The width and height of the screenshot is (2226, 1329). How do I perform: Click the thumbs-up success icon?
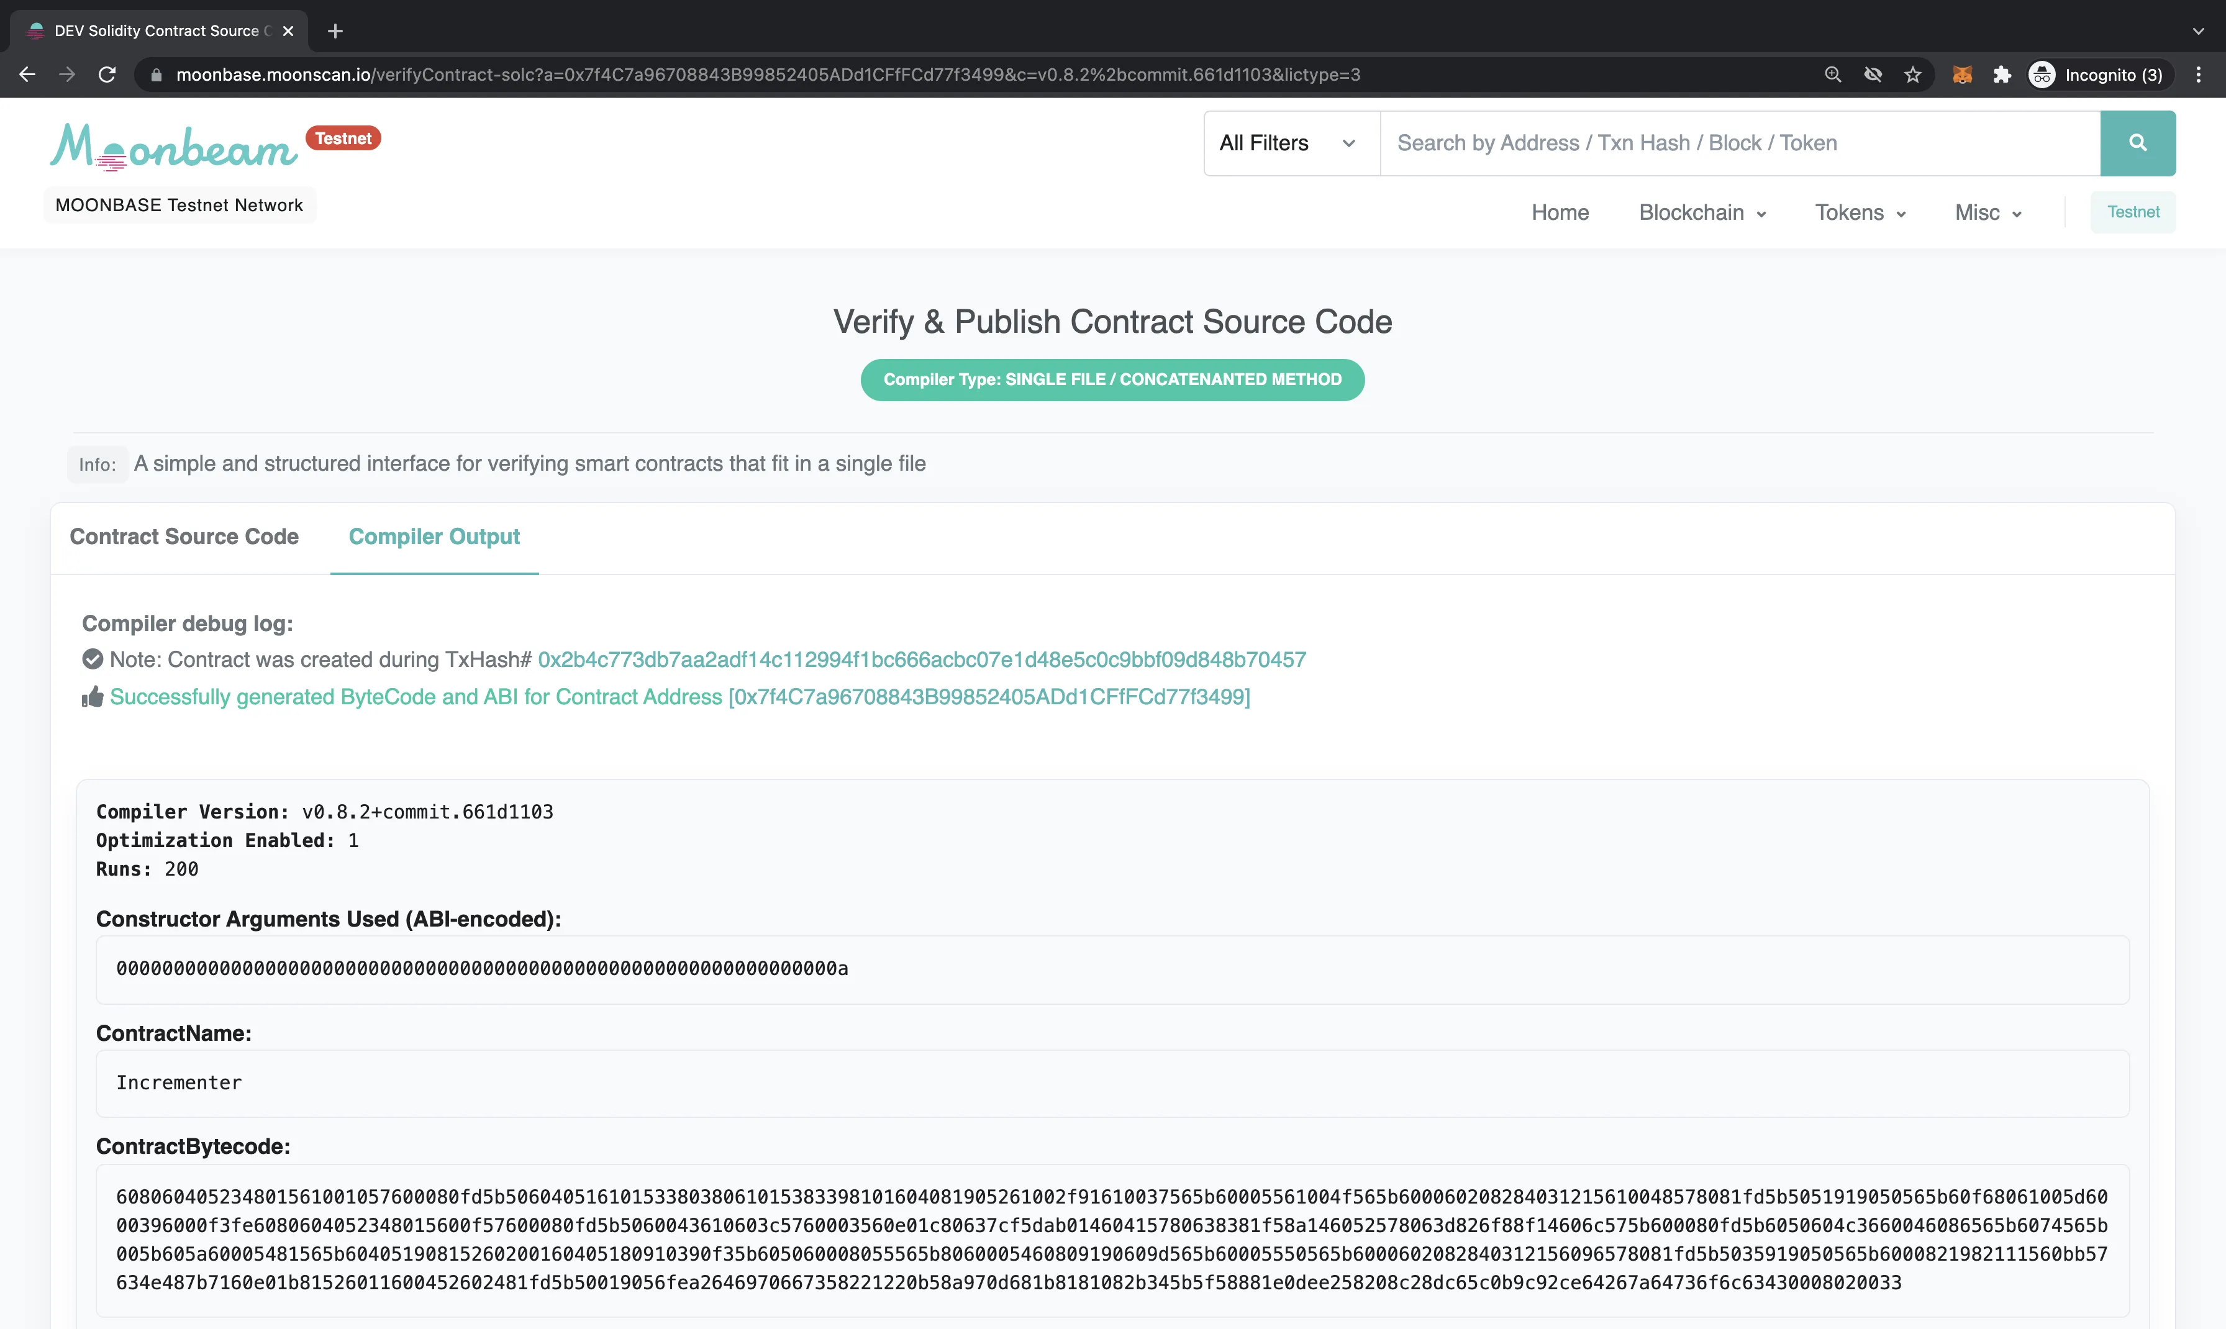pos(92,697)
